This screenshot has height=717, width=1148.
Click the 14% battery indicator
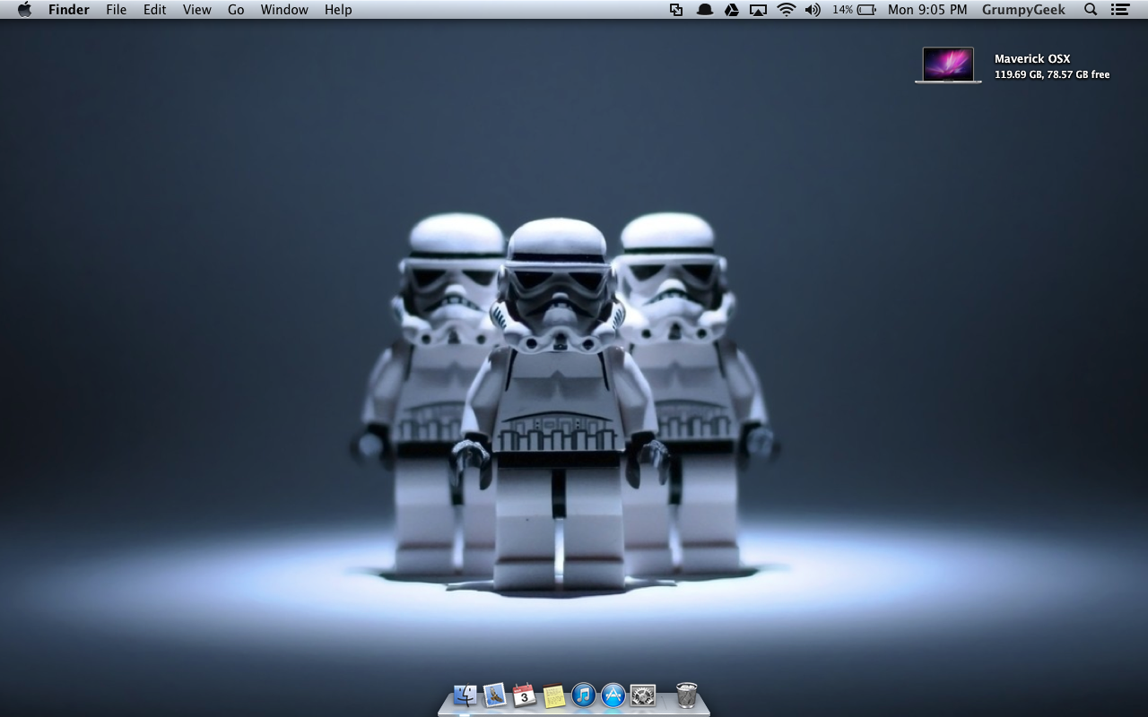tap(854, 10)
